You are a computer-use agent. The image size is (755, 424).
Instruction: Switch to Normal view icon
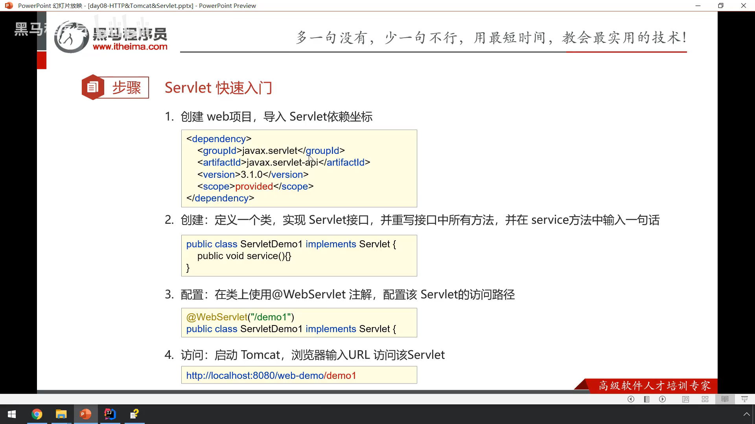tap(685, 399)
